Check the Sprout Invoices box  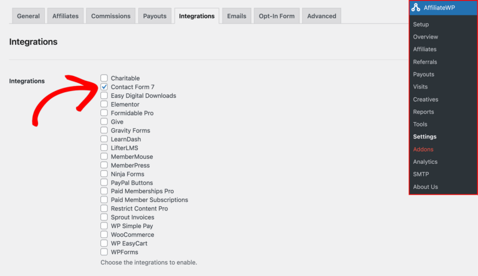pos(104,217)
